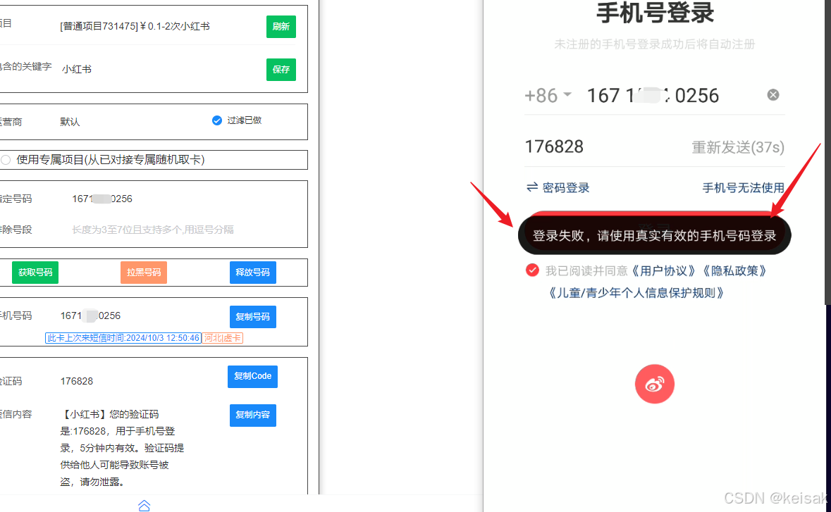Viewport: 831px width, 512px height.
Task: Open the 《隐私政策》 link
Action: click(x=734, y=271)
